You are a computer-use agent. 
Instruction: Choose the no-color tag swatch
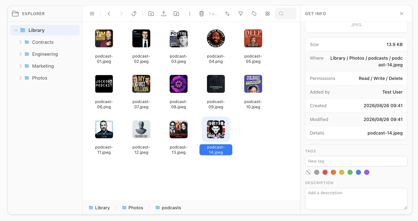point(308,172)
